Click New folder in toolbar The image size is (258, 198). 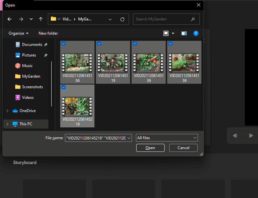[x=48, y=33]
